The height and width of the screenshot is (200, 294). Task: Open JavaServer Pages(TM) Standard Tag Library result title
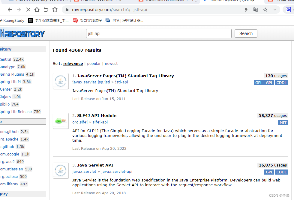[126, 76]
